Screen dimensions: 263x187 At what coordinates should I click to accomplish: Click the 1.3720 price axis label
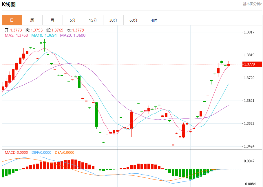pyautogui.click(x=249, y=78)
